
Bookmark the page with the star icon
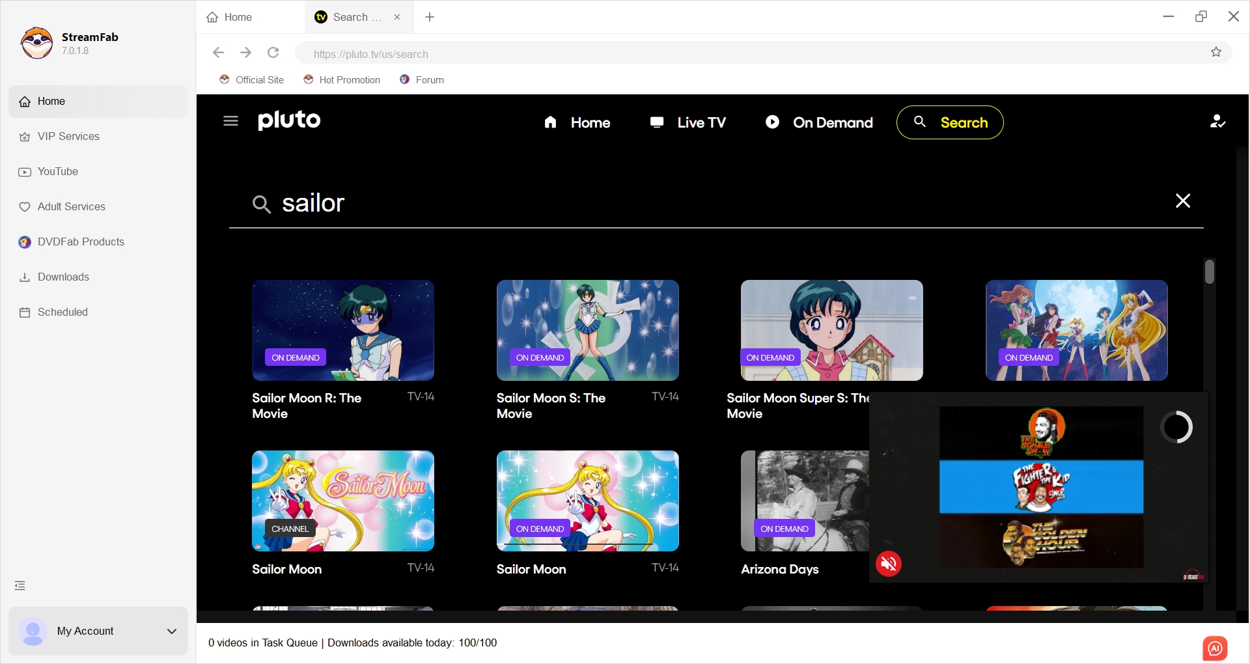click(x=1216, y=52)
